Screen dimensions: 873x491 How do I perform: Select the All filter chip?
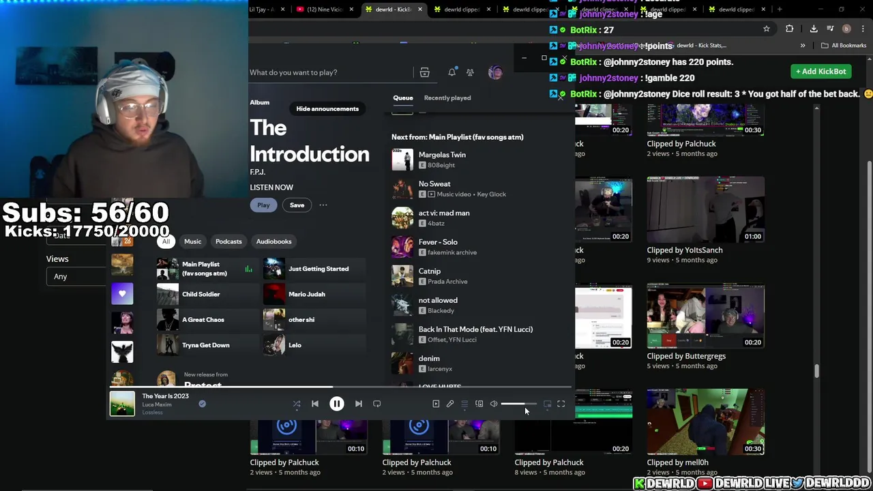166,241
